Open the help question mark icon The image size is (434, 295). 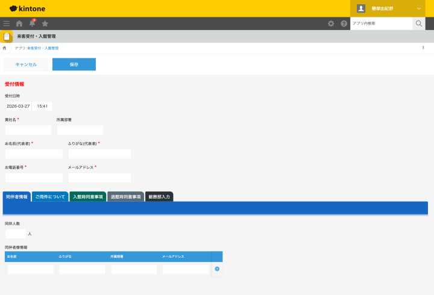click(x=344, y=23)
